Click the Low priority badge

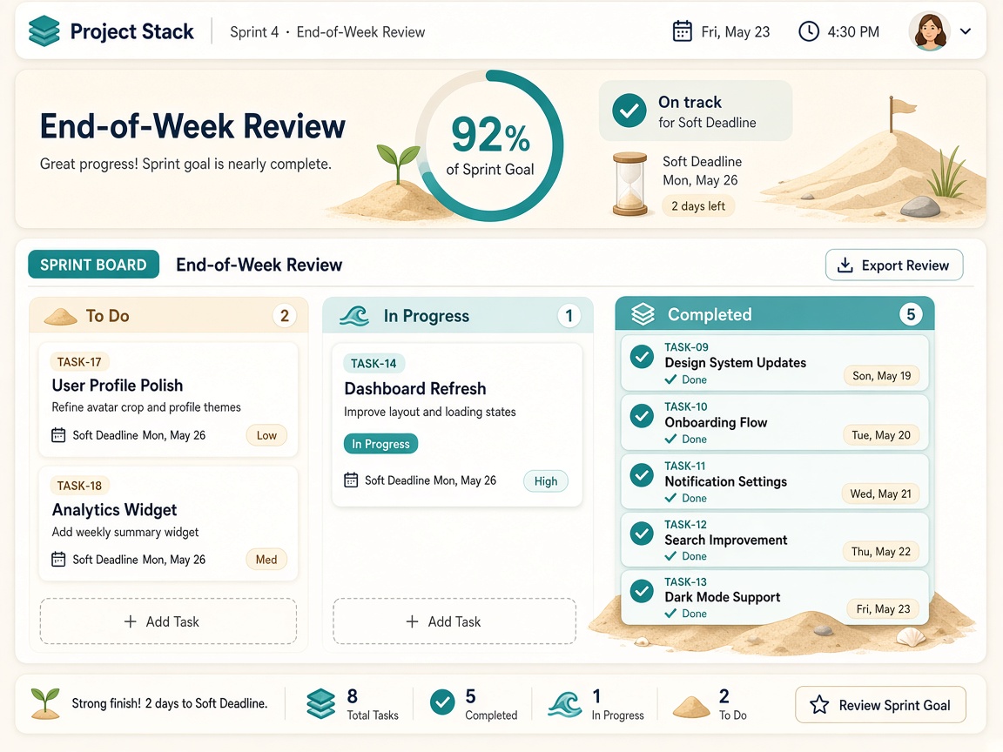coord(266,435)
